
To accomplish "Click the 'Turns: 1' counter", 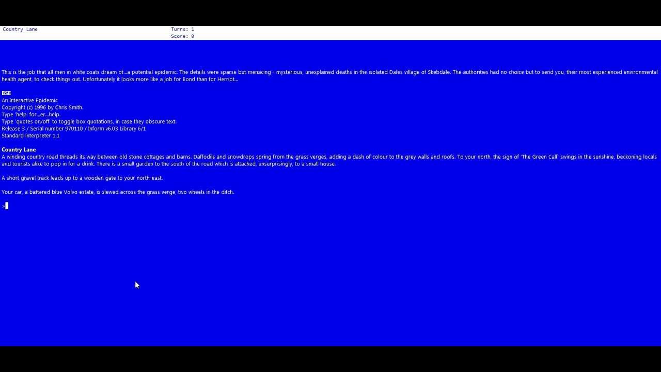I will pyautogui.click(x=183, y=29).
